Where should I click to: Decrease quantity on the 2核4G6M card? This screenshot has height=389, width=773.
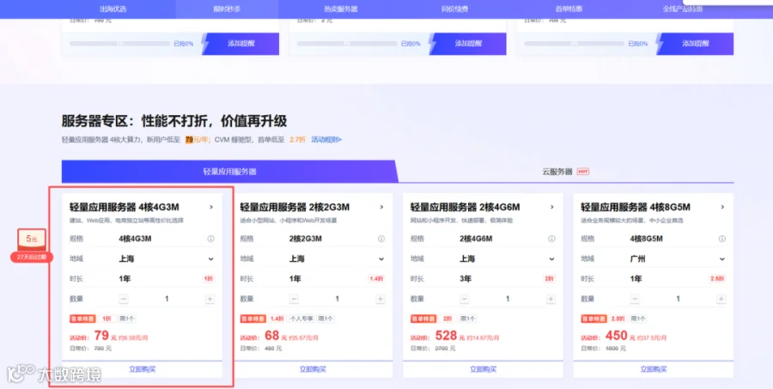(x=465, y=299)
